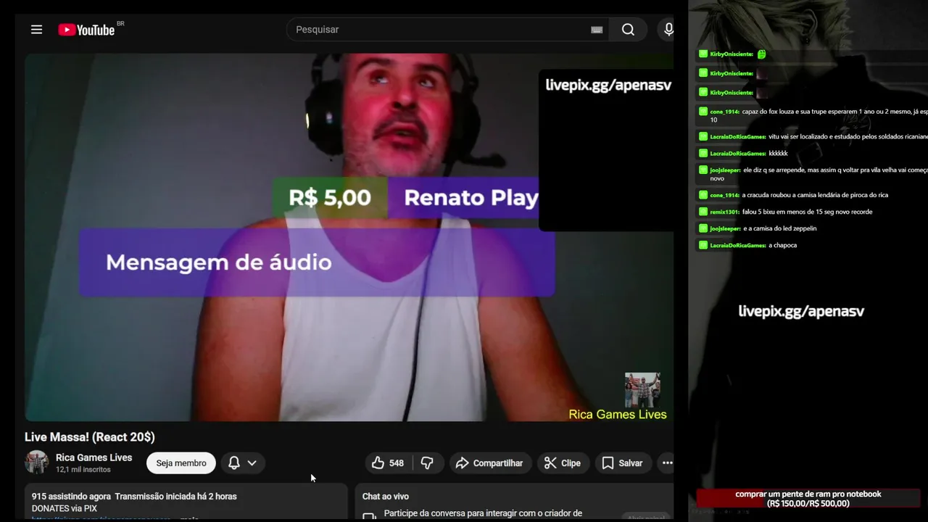Save the video with the Salvar button
Viewport: 928px width, 522px height.
click(x=623, y=463)
